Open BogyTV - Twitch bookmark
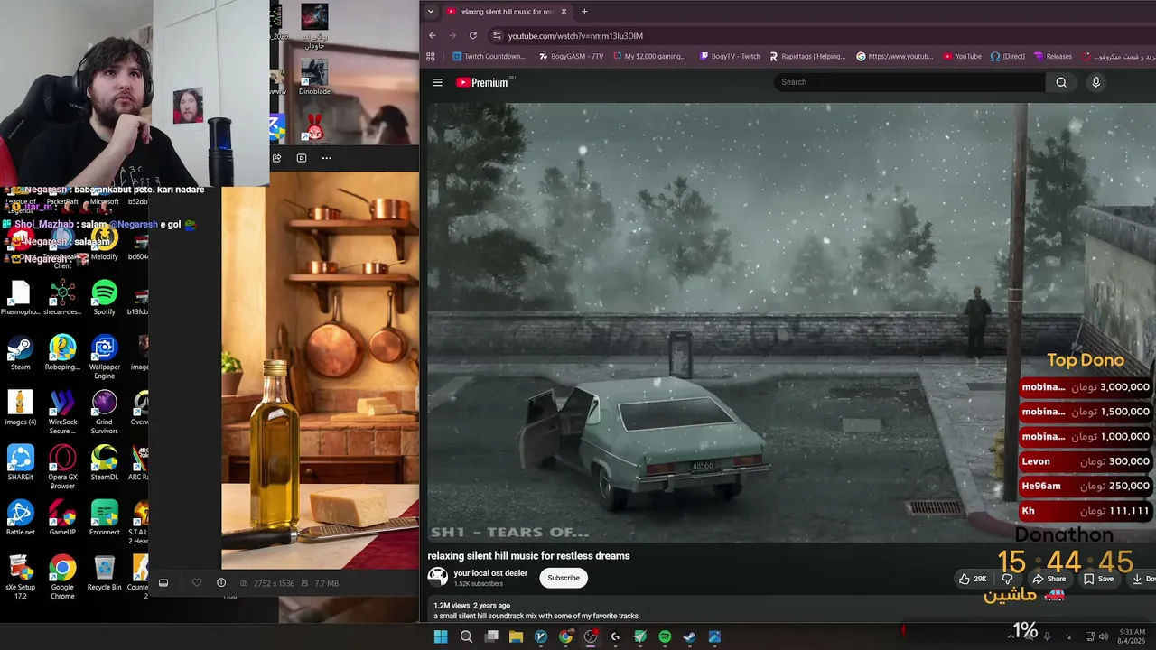1156x650 pixels. [730, 56]
